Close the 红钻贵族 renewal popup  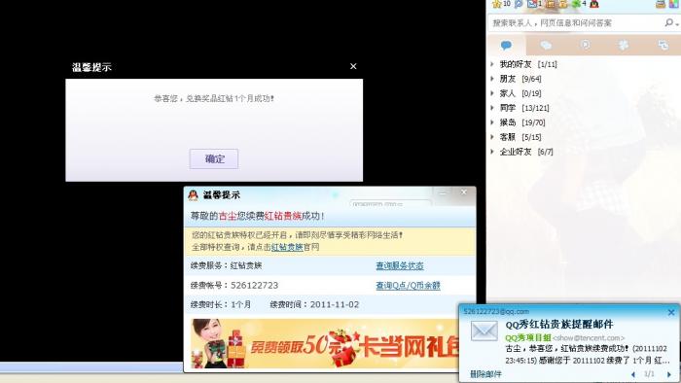[x=464, y=191]
